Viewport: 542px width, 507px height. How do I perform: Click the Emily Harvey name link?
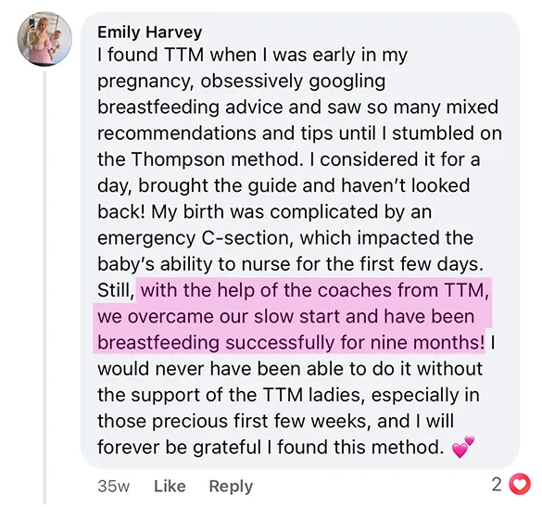(150, 32)
